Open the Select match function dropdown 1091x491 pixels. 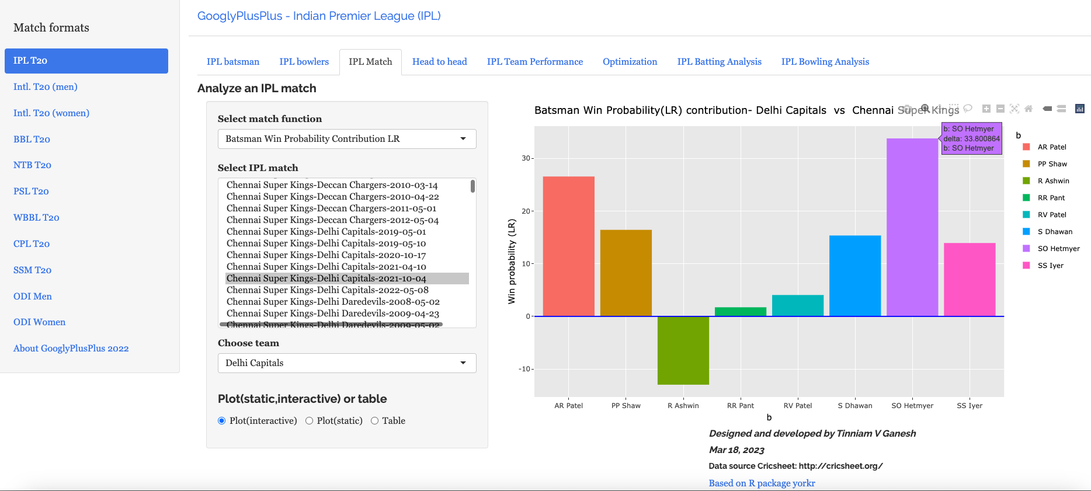point(347,139)
